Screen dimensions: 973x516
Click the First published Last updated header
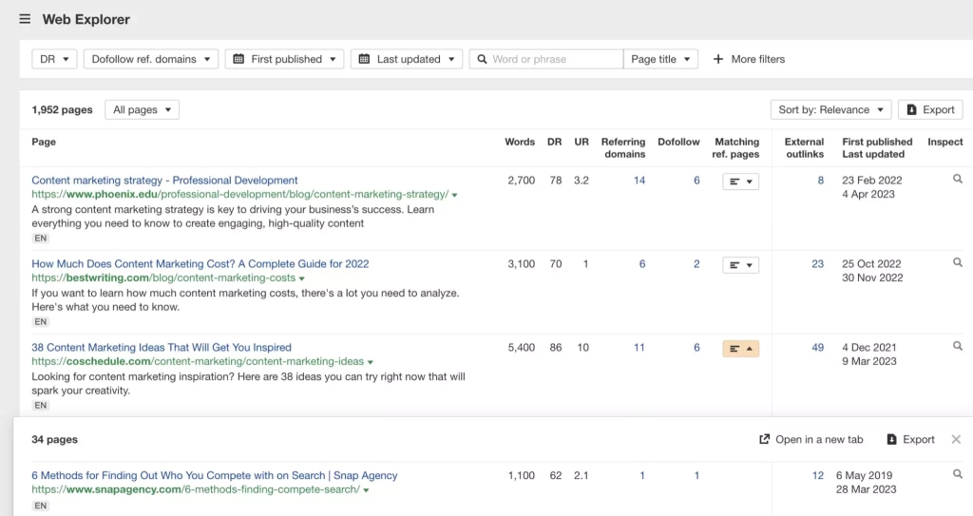877,148
